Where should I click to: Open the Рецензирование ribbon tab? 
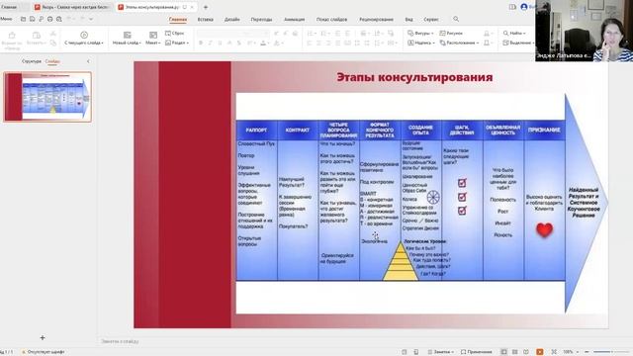(x=376, y=20)
